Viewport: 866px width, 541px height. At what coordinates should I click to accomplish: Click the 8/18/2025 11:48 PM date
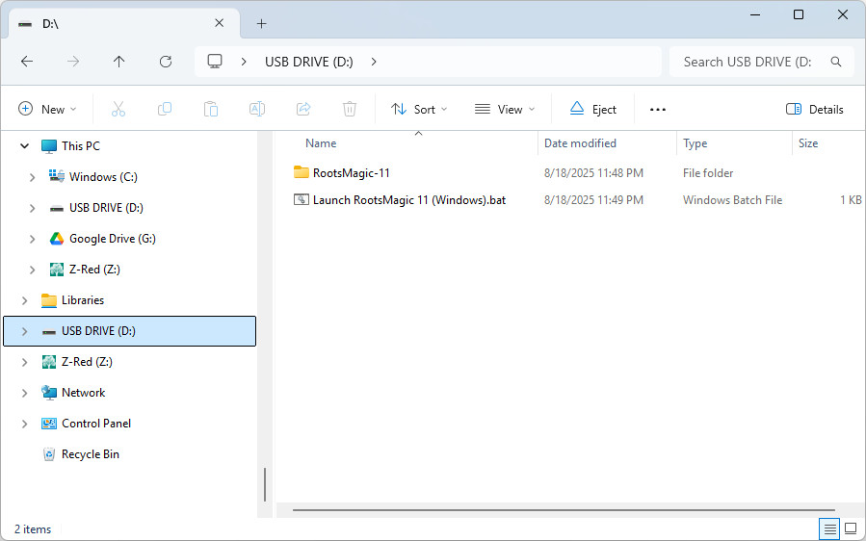coord(593,172)
